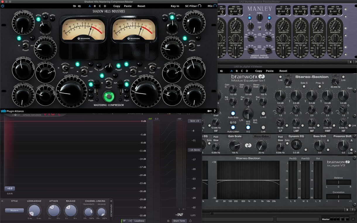Reset the Pro-L loudness measurement

(190, 221)
